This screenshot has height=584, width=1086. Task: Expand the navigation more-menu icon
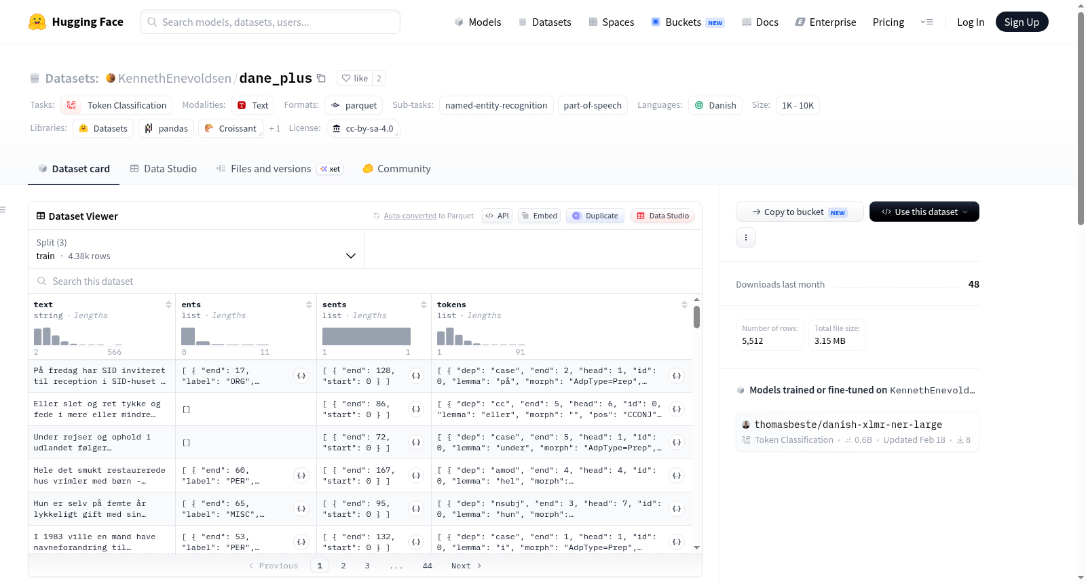pos(926,22)
